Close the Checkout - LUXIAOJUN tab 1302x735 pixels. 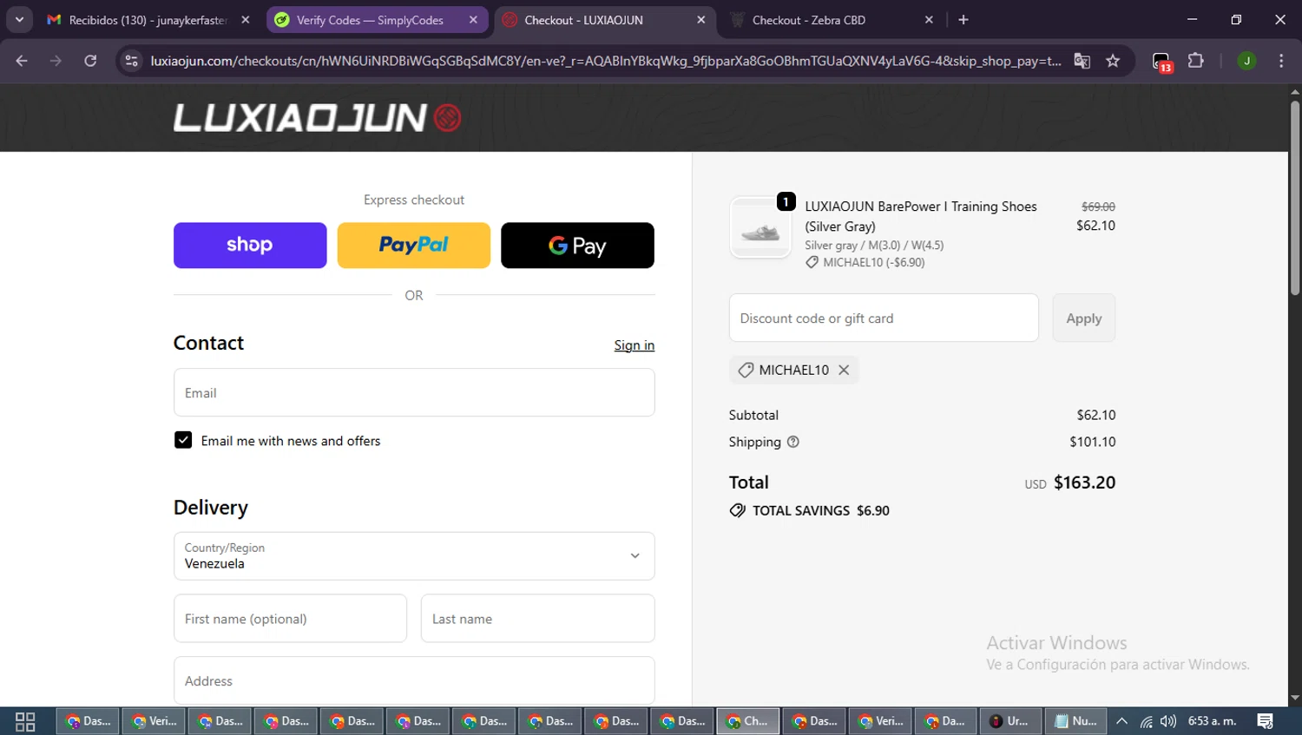[x=701, y=20]
